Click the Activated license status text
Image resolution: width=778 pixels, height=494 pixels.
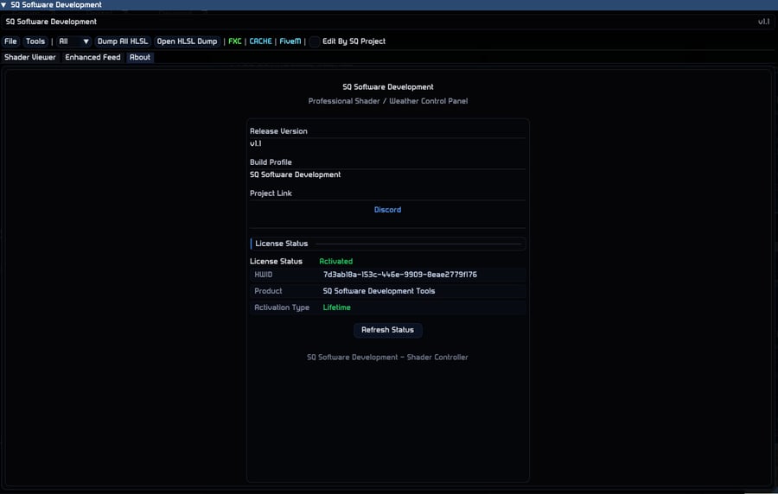[336, 261]
